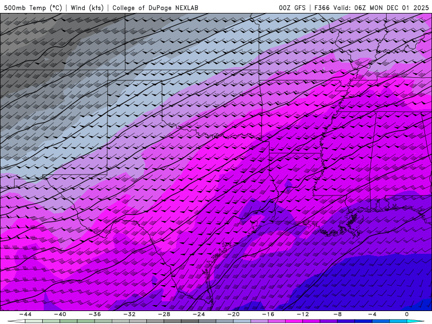Viewport: 432px width, 324px height.
Task: Click the '500mb Temp (°C)' title text
Action: click(33, 8)
